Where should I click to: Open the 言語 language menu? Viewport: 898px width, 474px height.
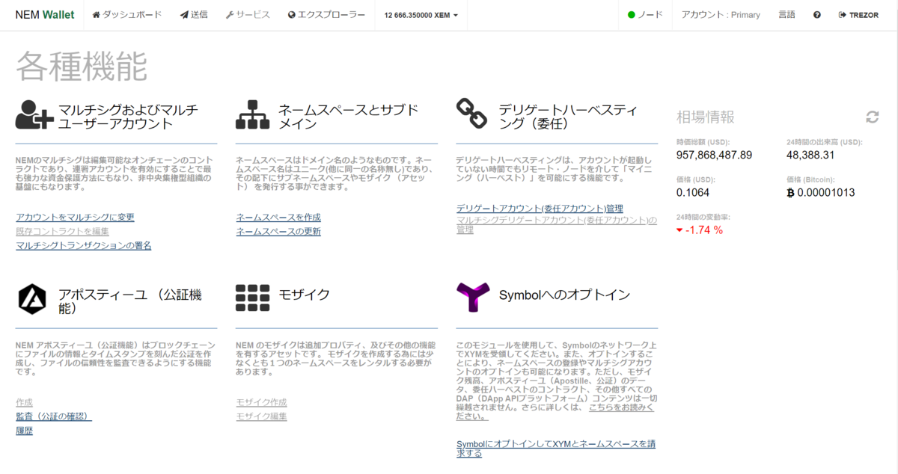pos(786,15)
